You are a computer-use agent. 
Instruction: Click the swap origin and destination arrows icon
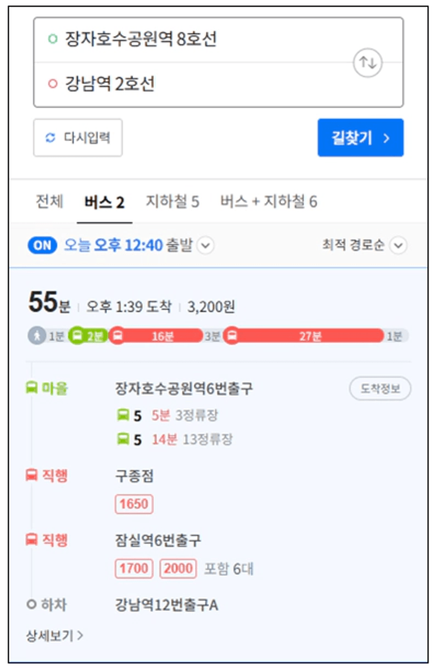[367, 62]
